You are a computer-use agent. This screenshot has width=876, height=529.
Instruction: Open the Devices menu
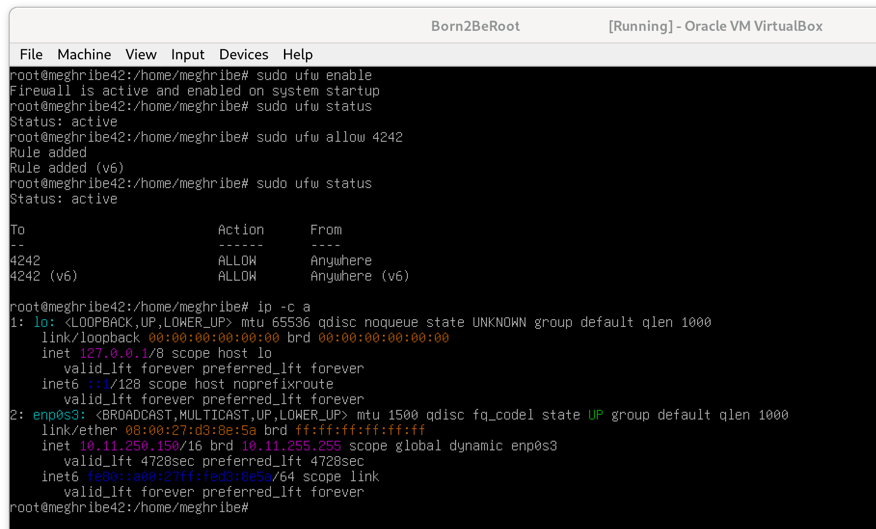243,54
